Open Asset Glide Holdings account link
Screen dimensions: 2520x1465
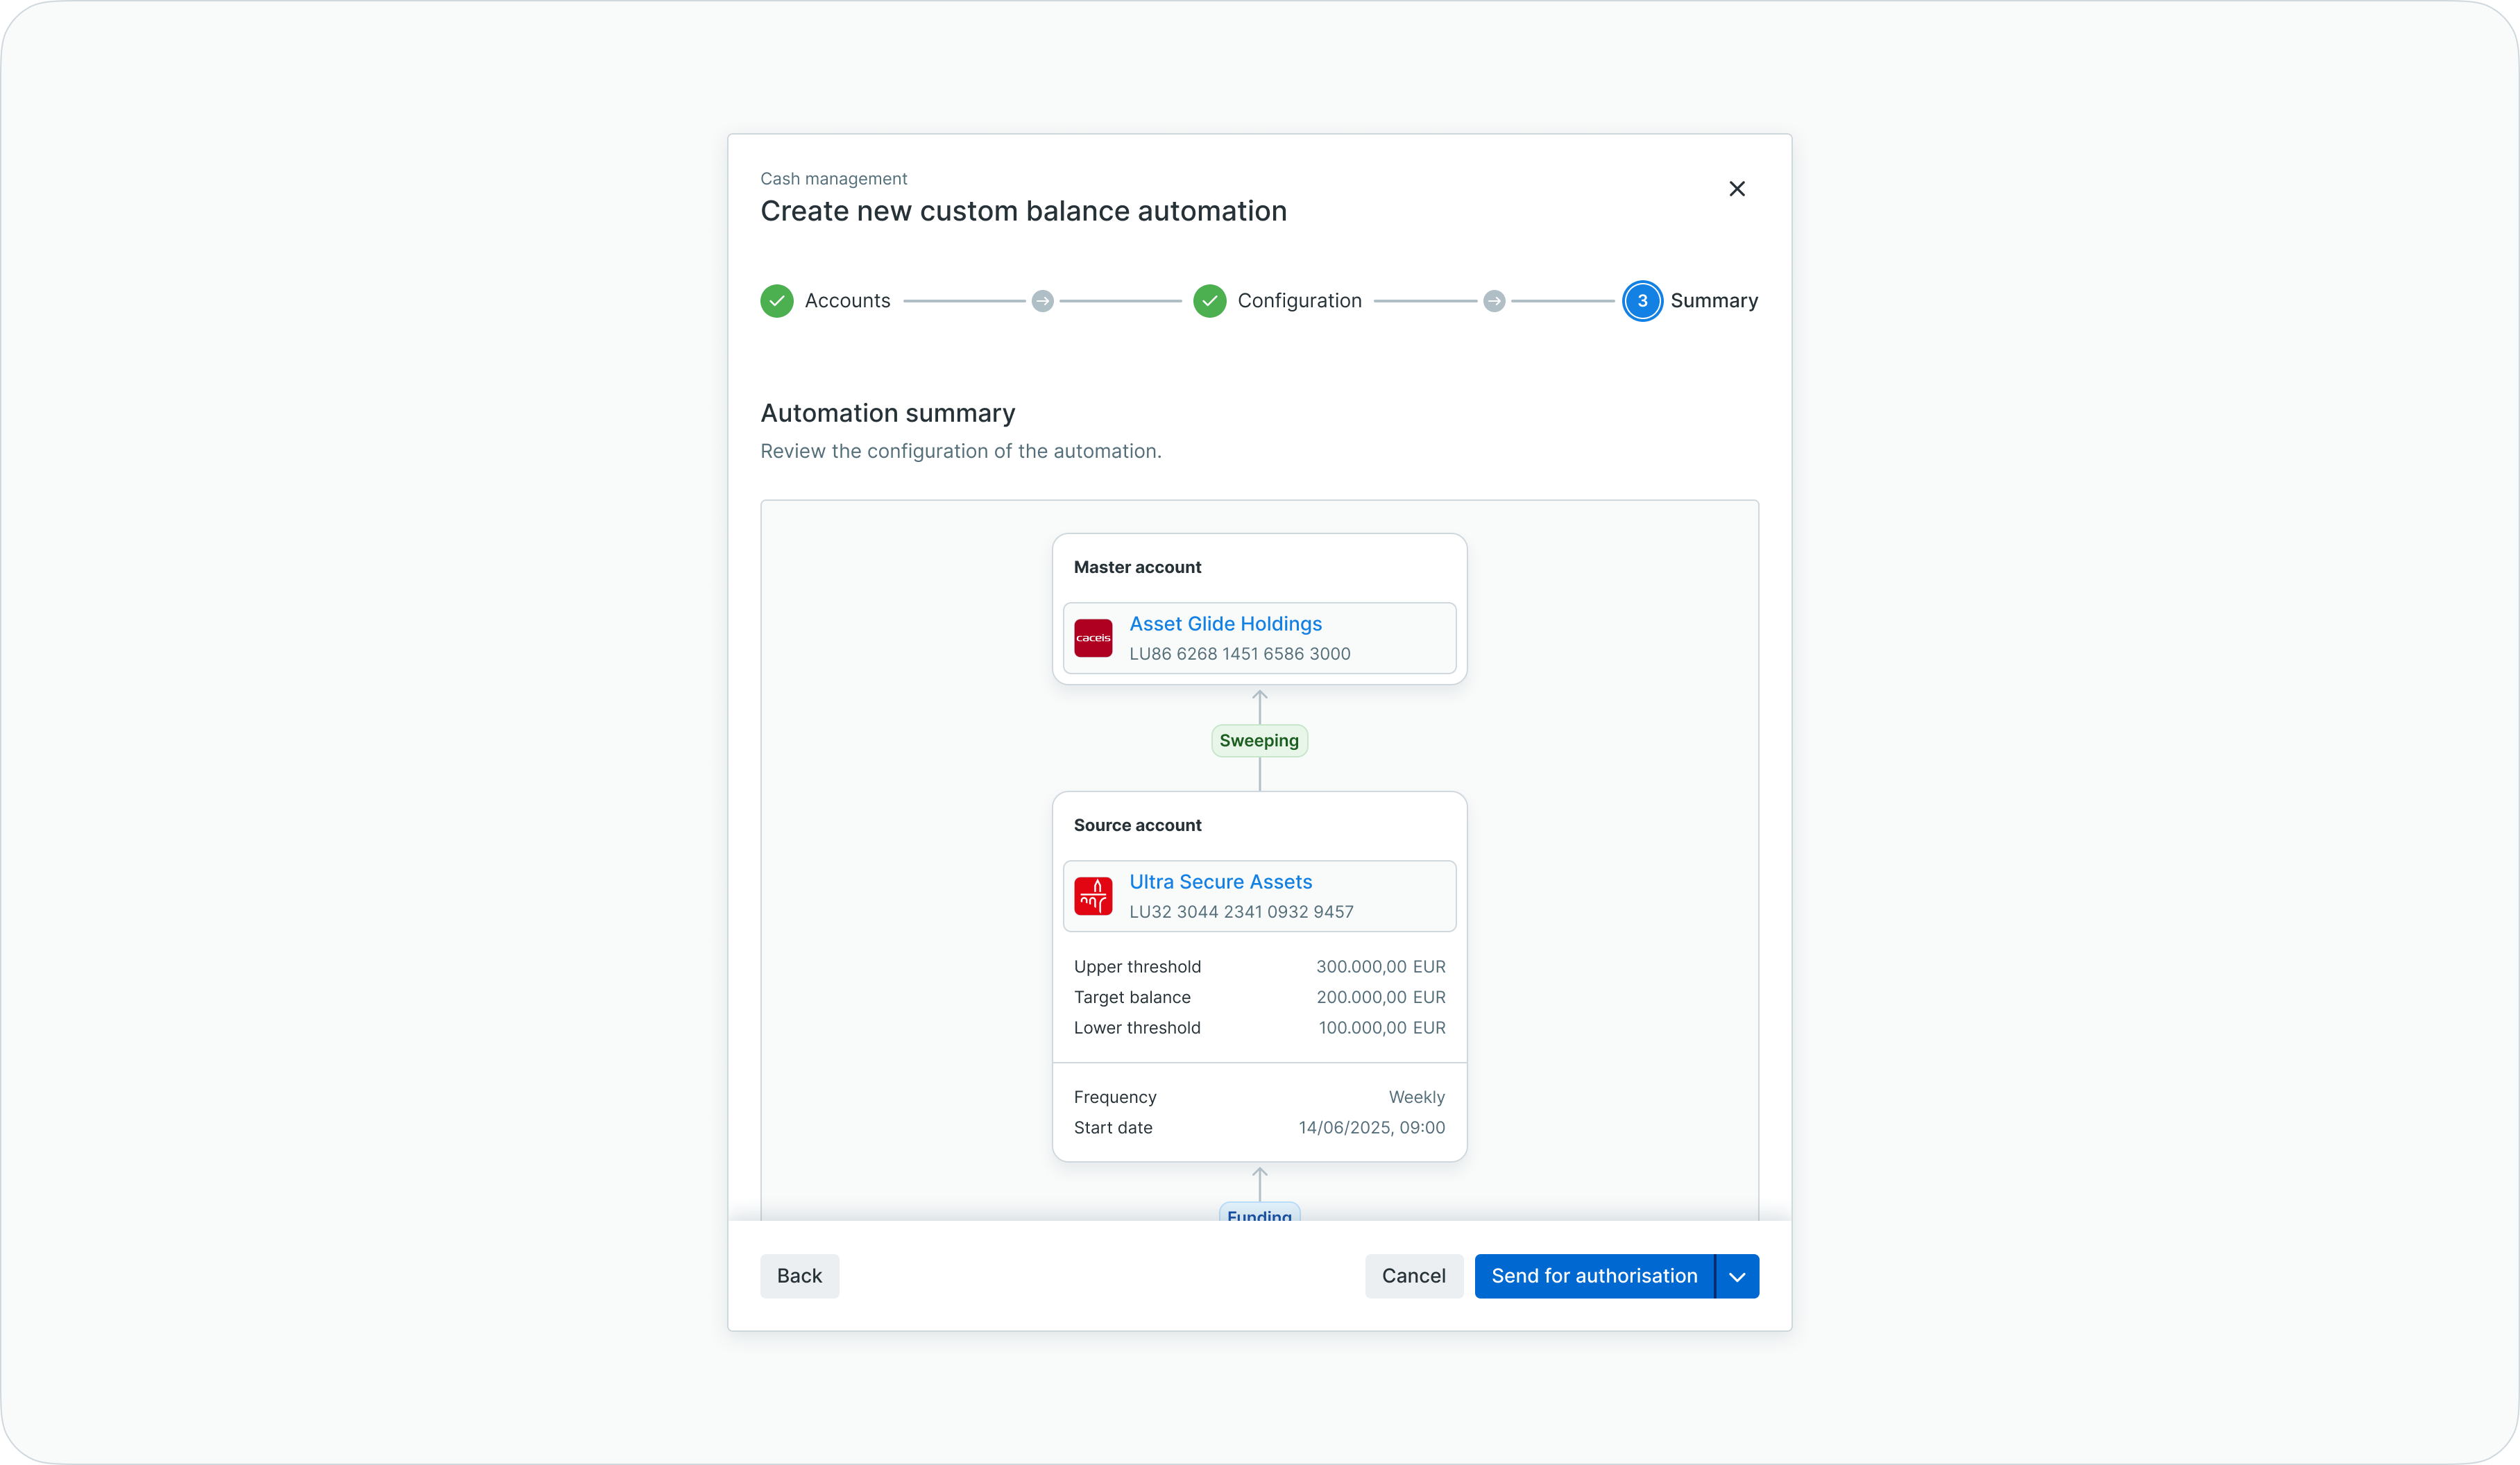(x=1225, y=624)
